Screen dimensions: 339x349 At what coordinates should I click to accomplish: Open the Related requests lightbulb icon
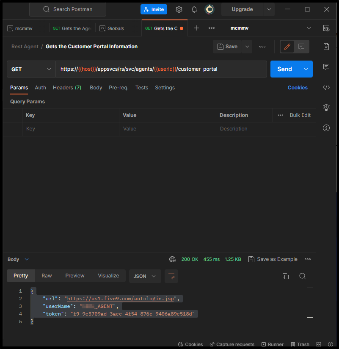(x=326, y=108)
